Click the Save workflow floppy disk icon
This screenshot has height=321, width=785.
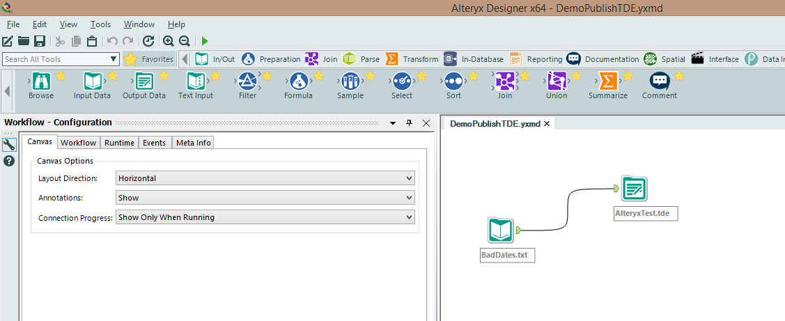[x=40, y=41]
